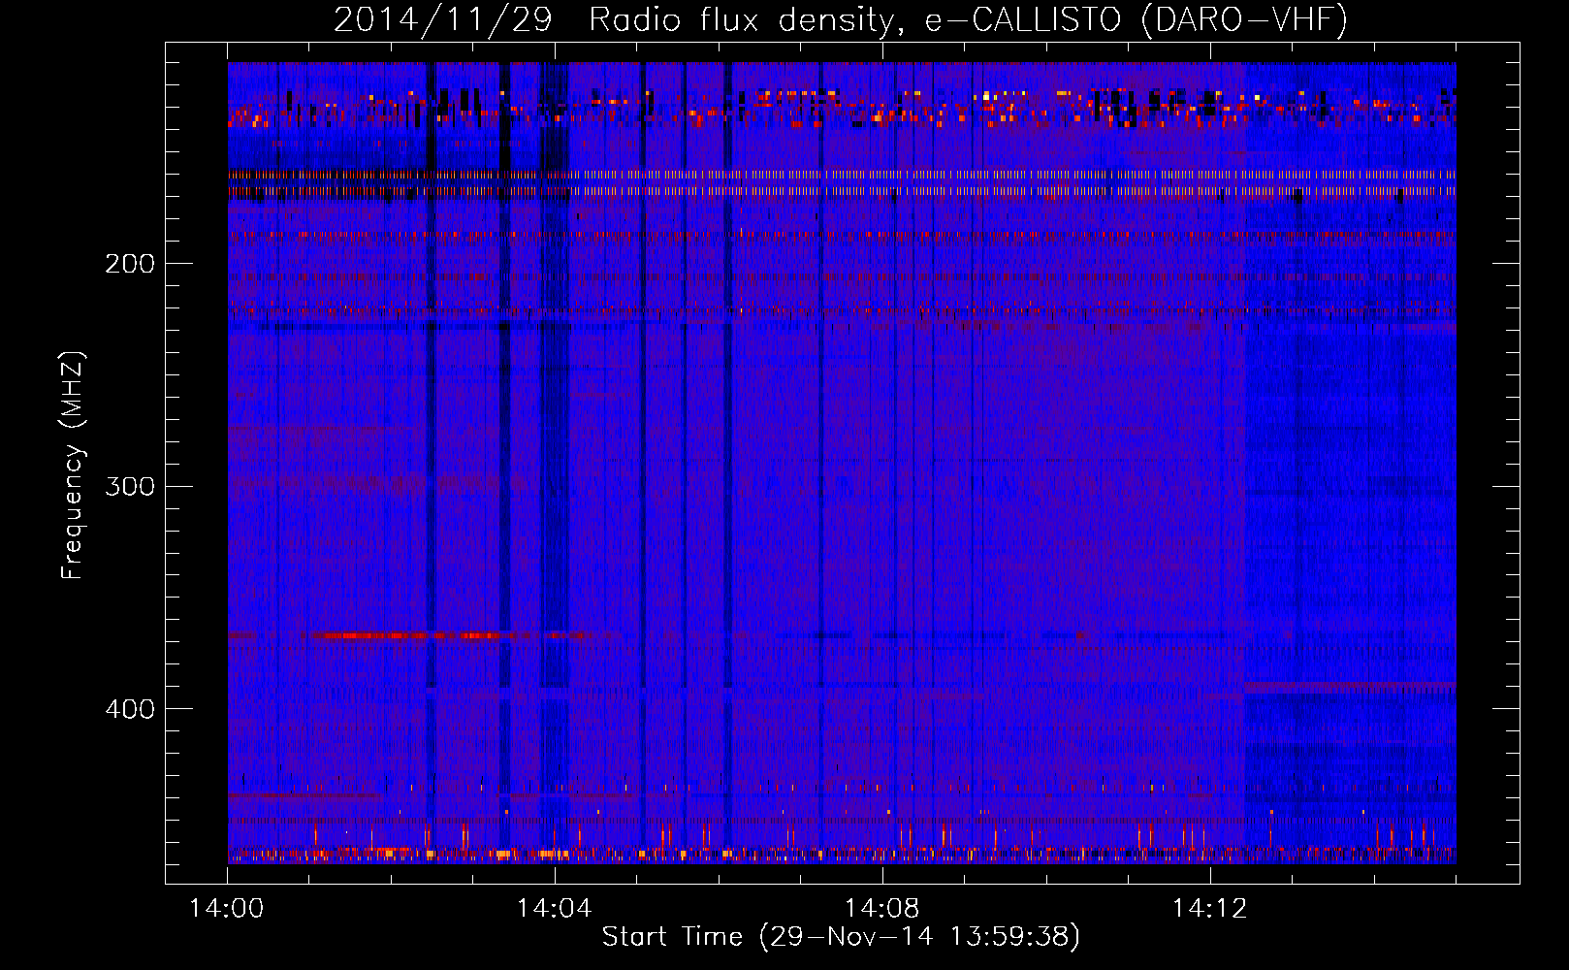Screen dimensions: 1569x970
Task: Click the '14:00' time axis label
Action: [x=227, y=909]
